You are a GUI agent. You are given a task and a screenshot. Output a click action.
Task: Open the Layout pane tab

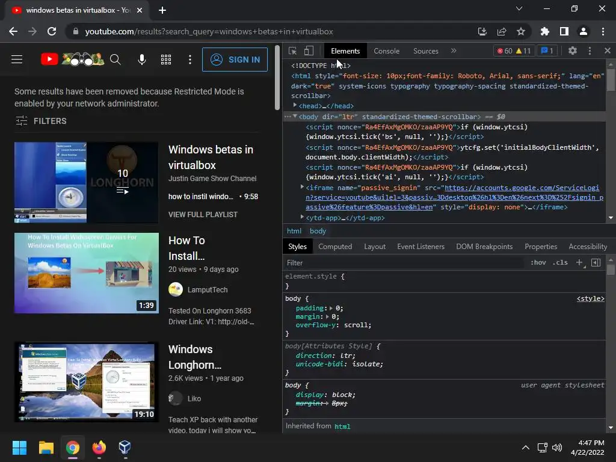coord(375,247)
